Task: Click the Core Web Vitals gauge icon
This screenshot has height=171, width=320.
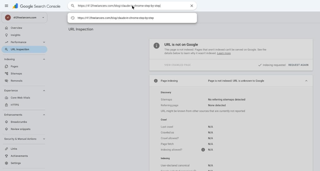Action: coord(6,98)
